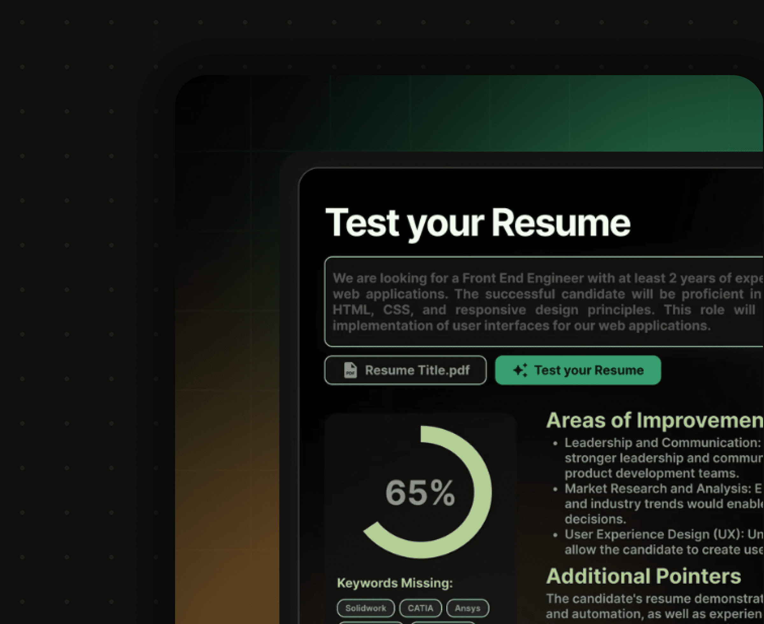The image size is (764, 624).
Task: Expand the Additional Pointers section
Action: click(643, 576)
